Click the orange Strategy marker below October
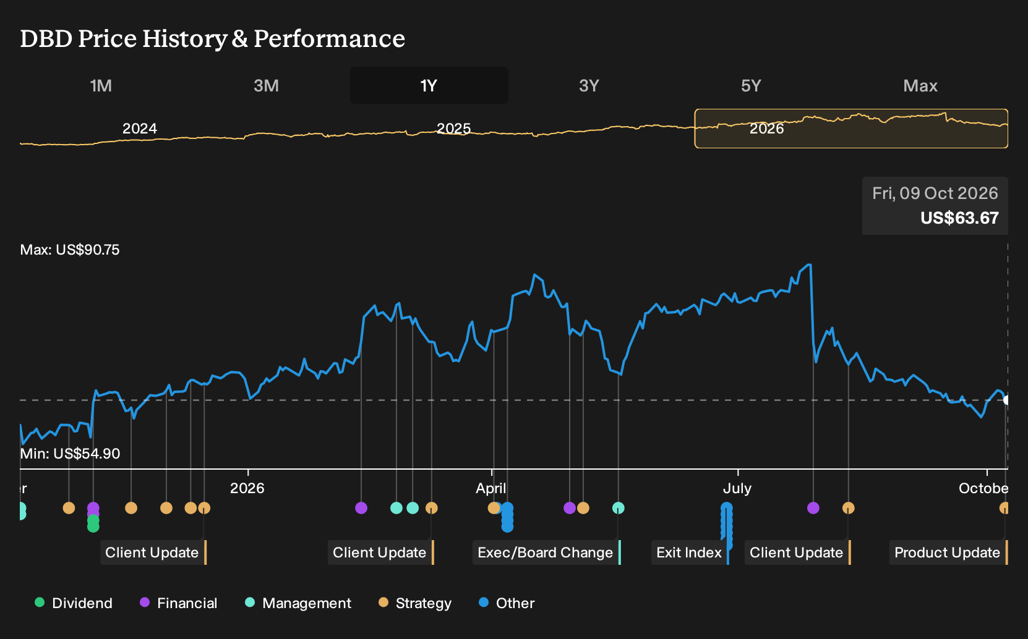The image size is (1028, 639). pyautogui.click(x=1004, y=508)
